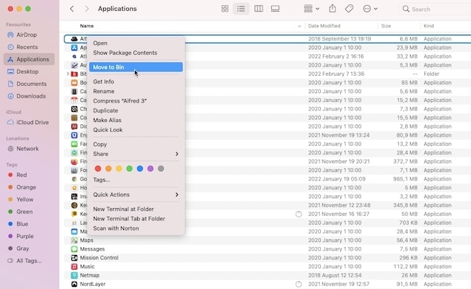Apply blue color tag in context menu
The image size is (471, 289).
[140, 168]
